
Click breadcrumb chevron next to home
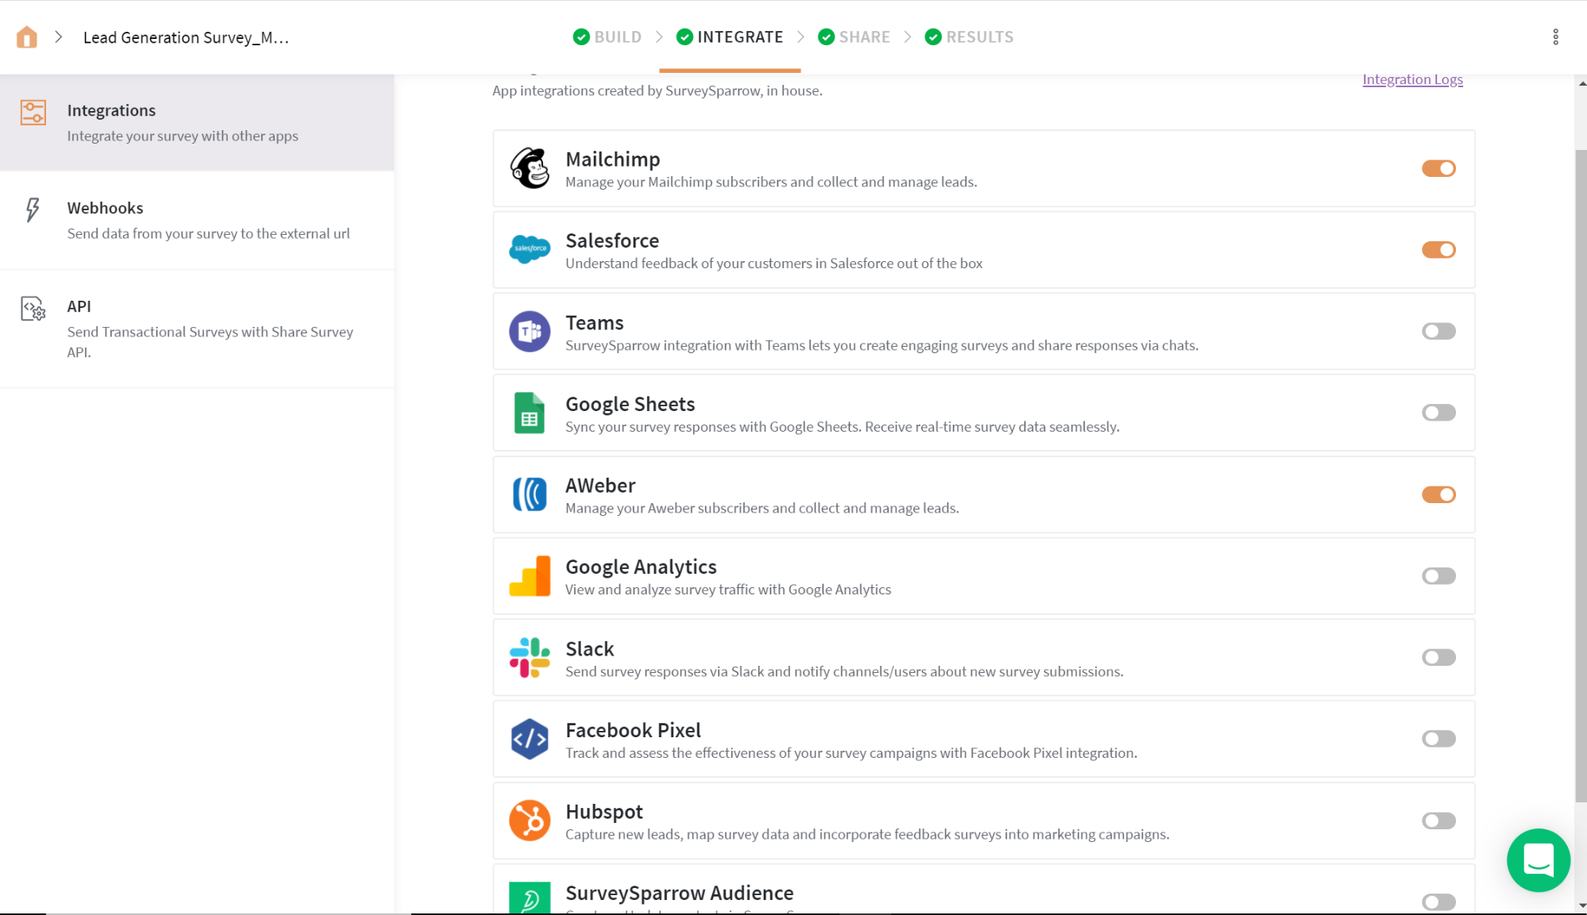[x=59, y=37]
